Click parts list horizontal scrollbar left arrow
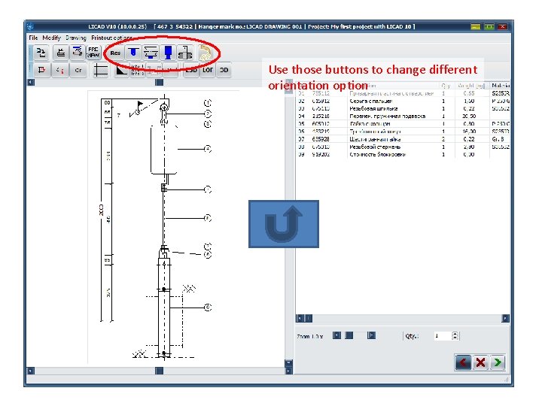Screen dimensions: 542x406 [x=300, y=318]
